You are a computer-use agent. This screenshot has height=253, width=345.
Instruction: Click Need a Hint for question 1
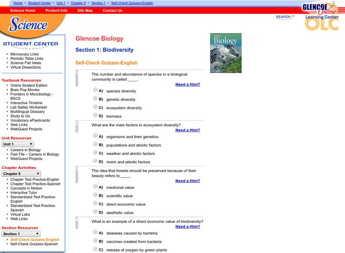click(x=188, y=84)
